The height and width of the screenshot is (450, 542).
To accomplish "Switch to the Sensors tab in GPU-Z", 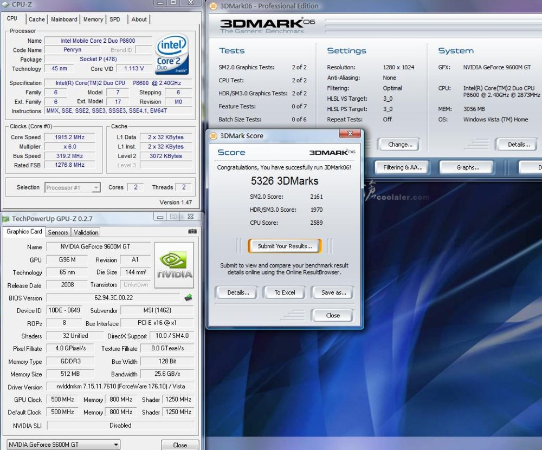I will [x=58, y=232].
